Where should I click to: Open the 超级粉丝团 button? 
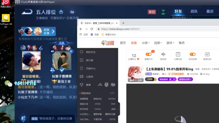pyautogui.click(x=185, y=79)
